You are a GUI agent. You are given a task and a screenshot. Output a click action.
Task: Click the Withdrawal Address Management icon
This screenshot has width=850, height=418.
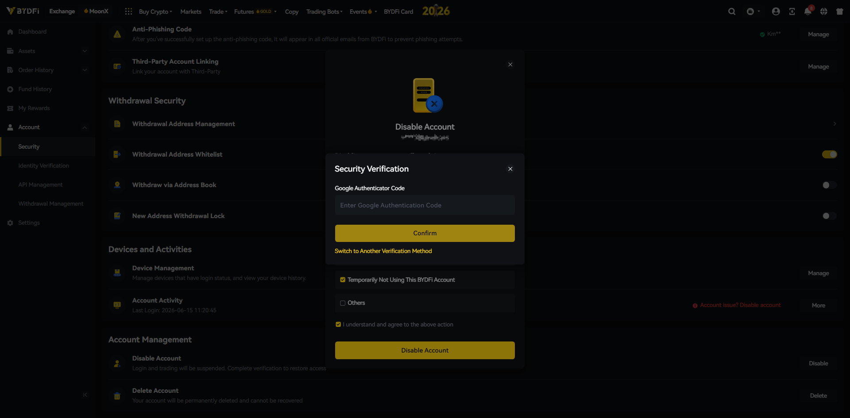tap(117, 124)
